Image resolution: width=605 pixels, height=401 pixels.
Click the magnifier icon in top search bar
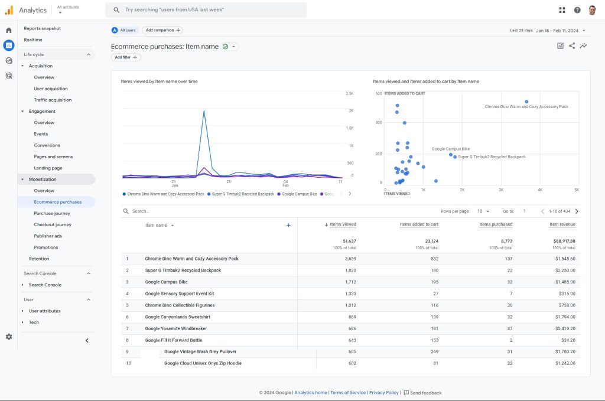point(116,9)
